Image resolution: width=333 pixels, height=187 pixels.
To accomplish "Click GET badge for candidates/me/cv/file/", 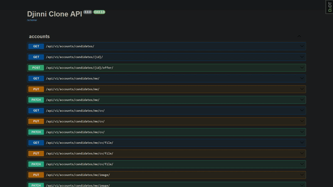I will (x=36, y=143).
